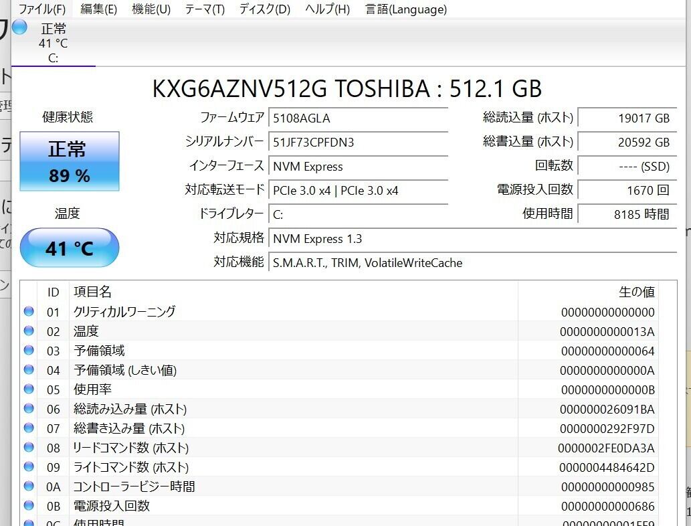Click the interface field NVM Express

358,167
